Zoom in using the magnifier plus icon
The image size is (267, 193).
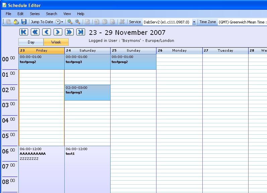click(x=70, y=22)
